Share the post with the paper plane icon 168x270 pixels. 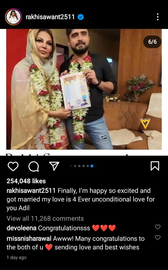(54, 166)
